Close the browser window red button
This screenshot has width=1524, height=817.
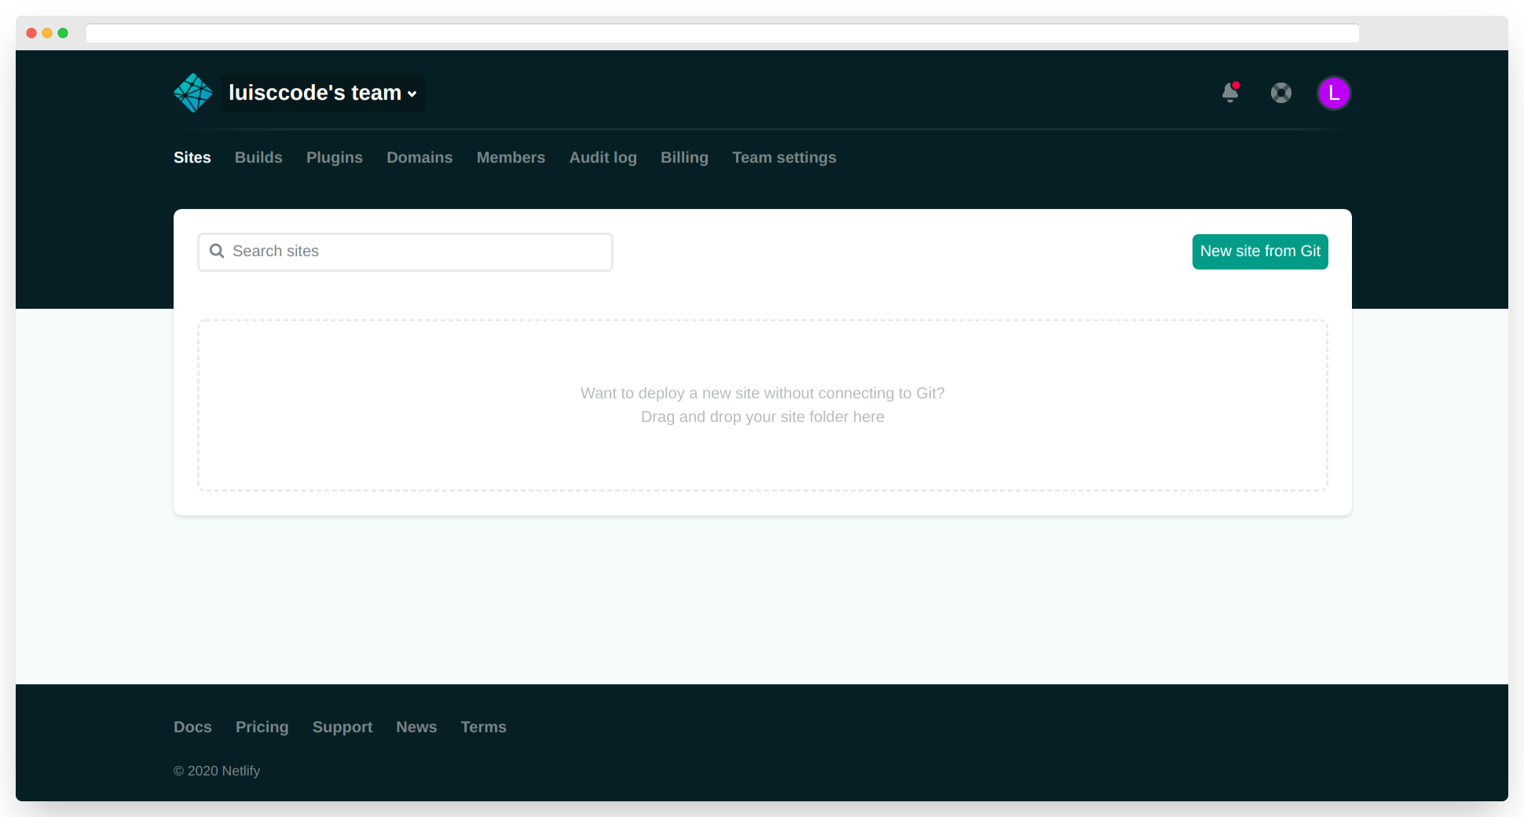(31, 33)
